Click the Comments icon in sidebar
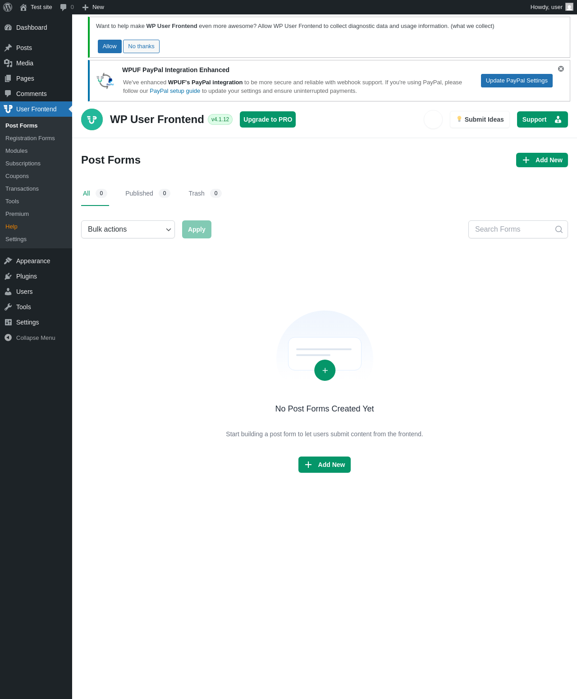This screenshot has height=699, width=577. pos(8,94)
